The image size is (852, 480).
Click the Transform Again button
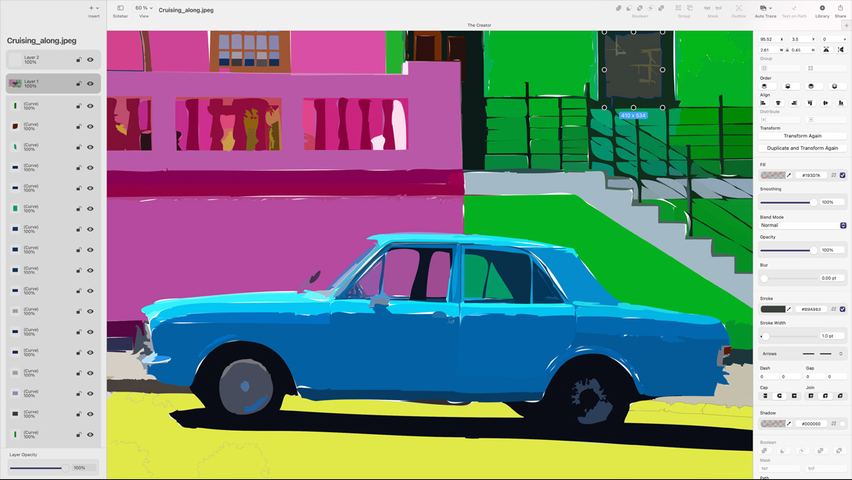pyautogui.click(x=803, y=136)
